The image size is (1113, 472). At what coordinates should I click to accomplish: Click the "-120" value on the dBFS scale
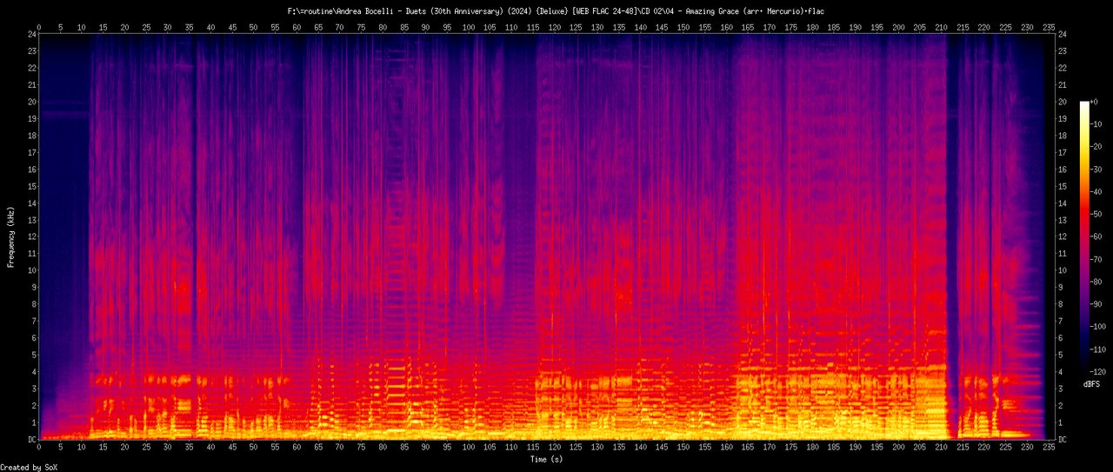click(1100, 371)
